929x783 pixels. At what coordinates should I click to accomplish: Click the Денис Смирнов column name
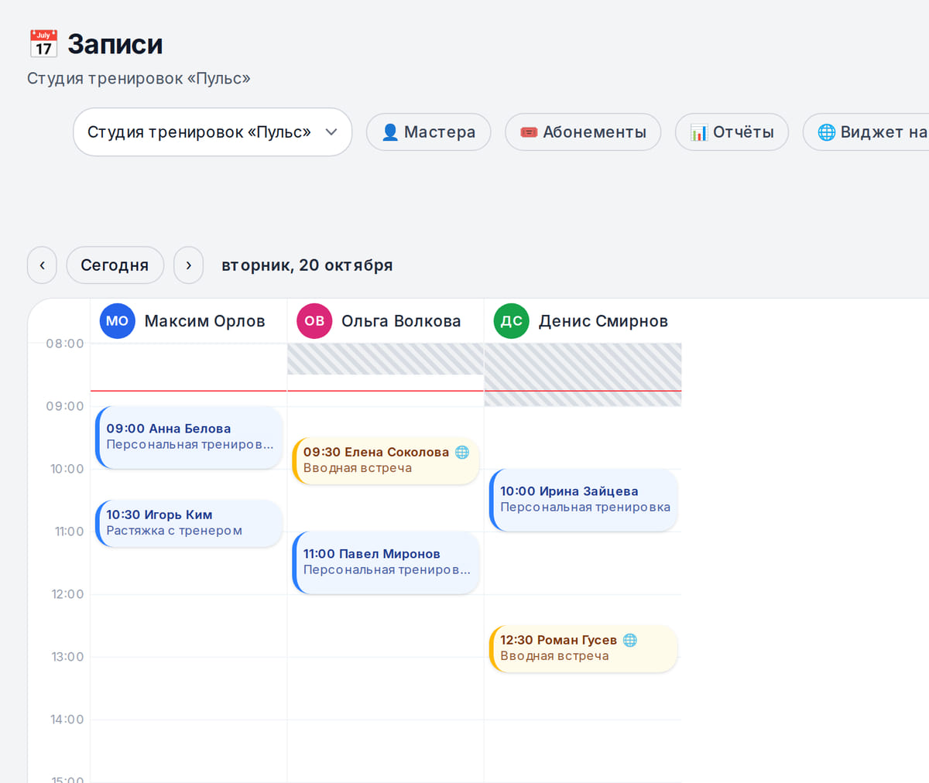tap(603, 321)
